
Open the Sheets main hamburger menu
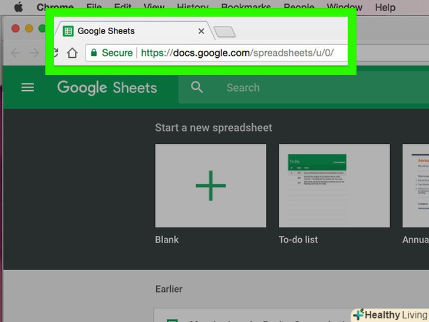click(28, 88)
